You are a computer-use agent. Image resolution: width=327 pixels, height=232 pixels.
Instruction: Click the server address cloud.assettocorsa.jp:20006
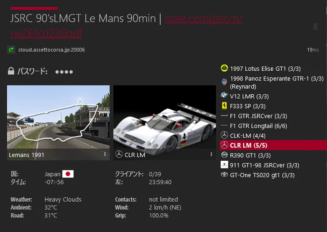[51, 50]
